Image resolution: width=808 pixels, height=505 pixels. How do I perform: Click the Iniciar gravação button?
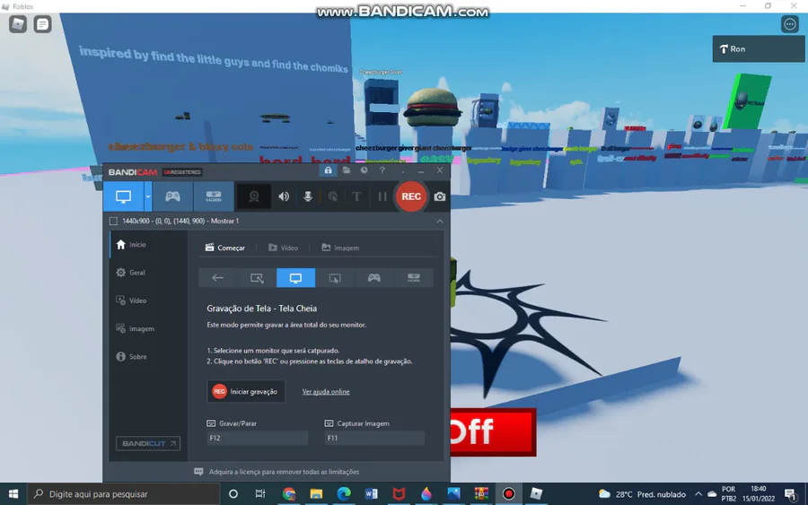(x=246, y=392)
